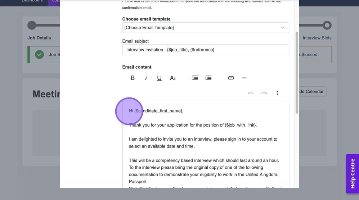Insert a horizontal line in email
The width and height of the screenshot is (359, 200).
[x=244, y=78]
